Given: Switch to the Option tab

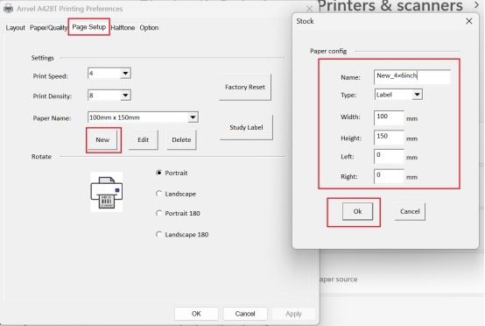Looking at the screenshot, I should click(x=149, y=27).
